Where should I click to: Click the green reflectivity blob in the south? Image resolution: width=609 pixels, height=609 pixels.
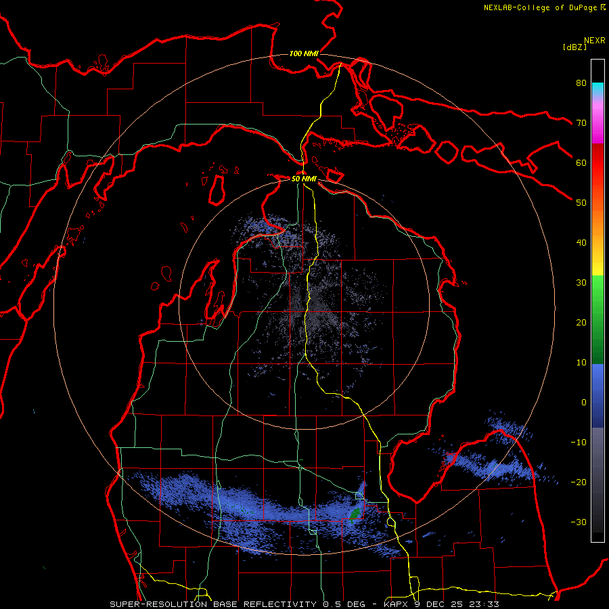(355, 514)
